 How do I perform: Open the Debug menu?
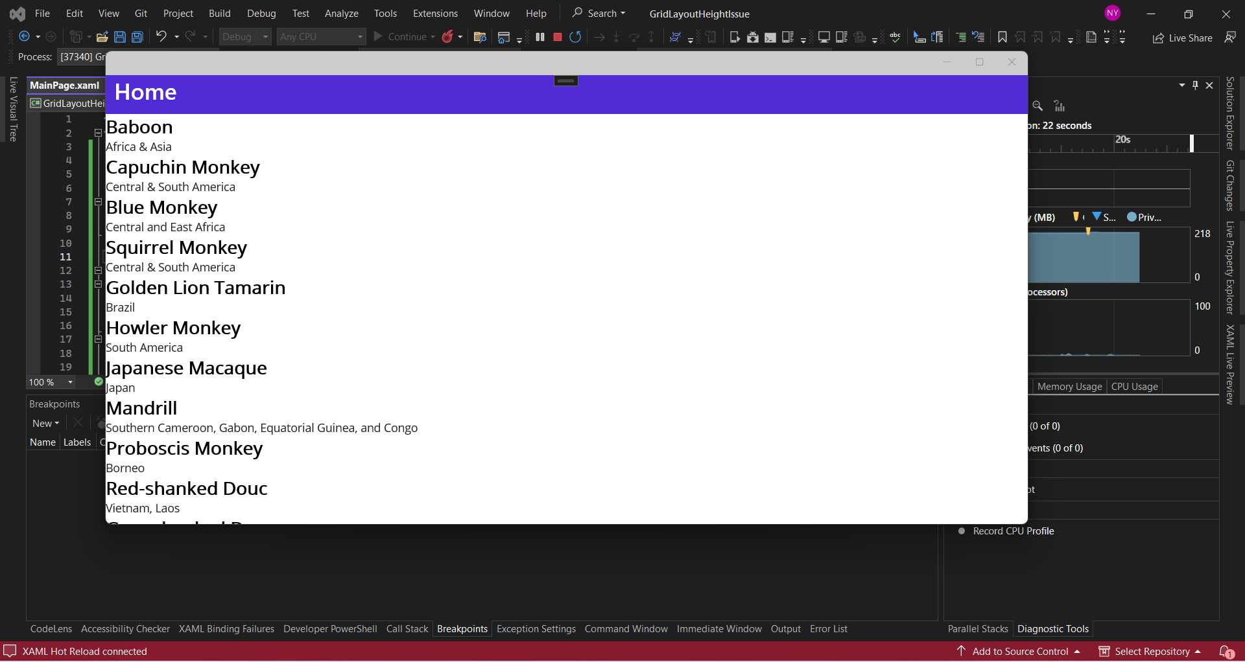pyautogui.click(x=261, y=13)
